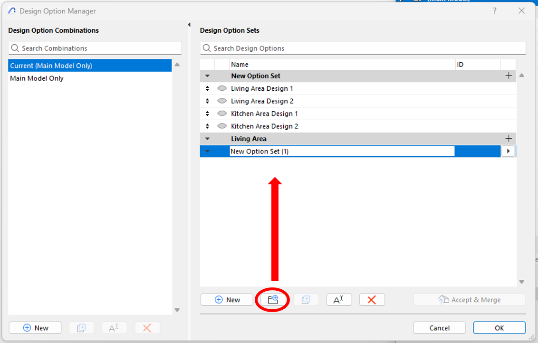
Task: Click the delete red X in Design Option Sets
Action: point(372,300)
